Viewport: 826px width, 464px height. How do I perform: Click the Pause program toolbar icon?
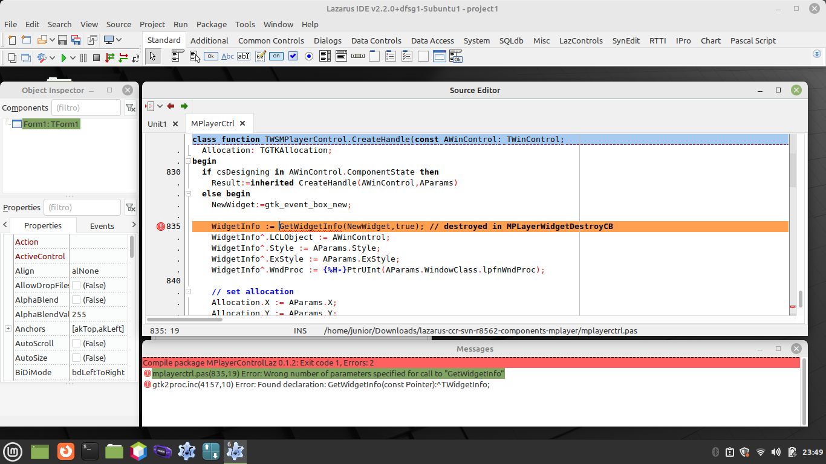[83, 58]
